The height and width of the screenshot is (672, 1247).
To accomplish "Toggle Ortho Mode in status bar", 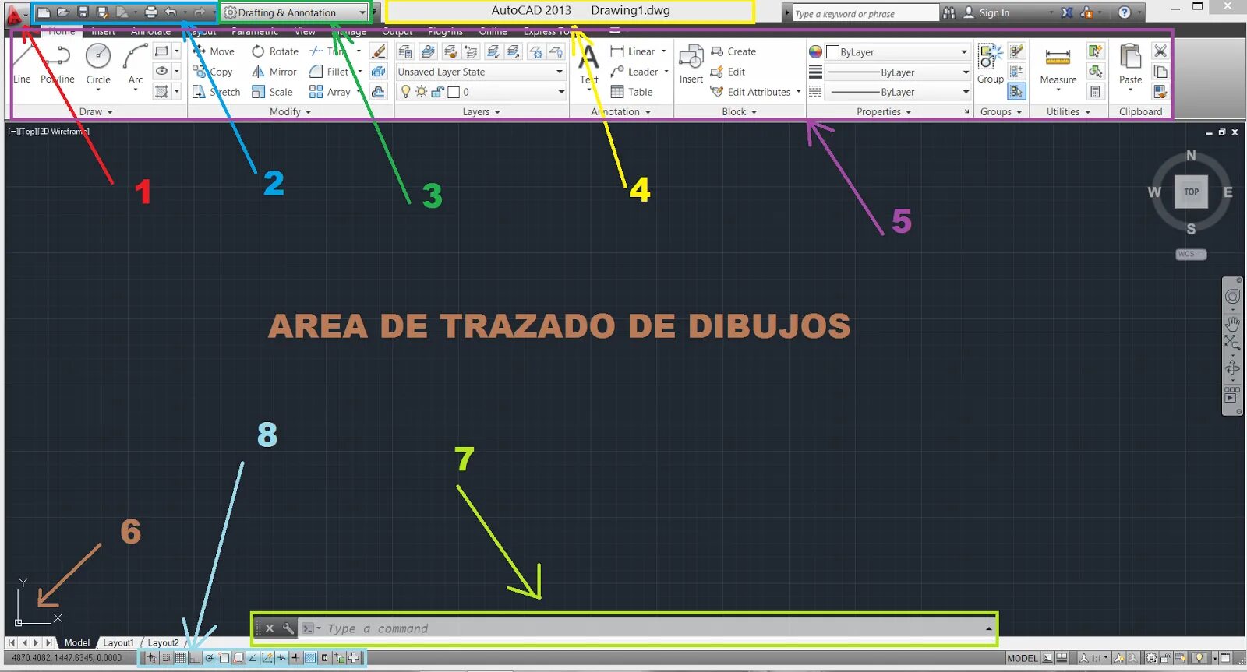I will [x=195, y=658].
